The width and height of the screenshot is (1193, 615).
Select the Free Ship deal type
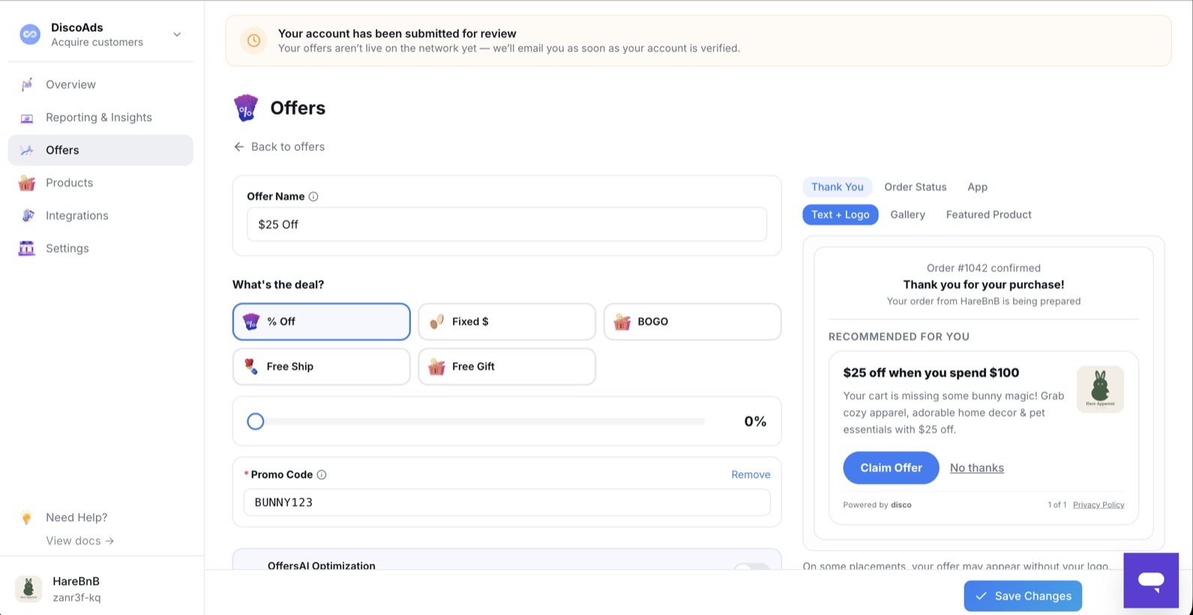pyautogui.click(x=321, y=367)
